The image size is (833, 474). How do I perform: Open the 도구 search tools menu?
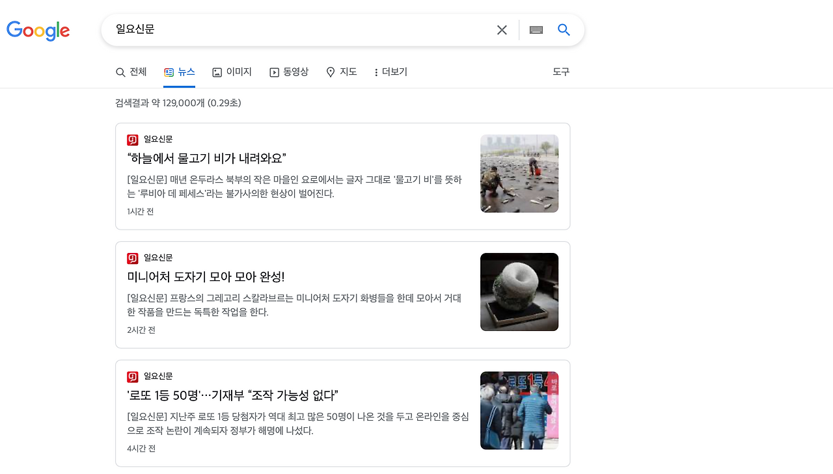coord(560,72)
